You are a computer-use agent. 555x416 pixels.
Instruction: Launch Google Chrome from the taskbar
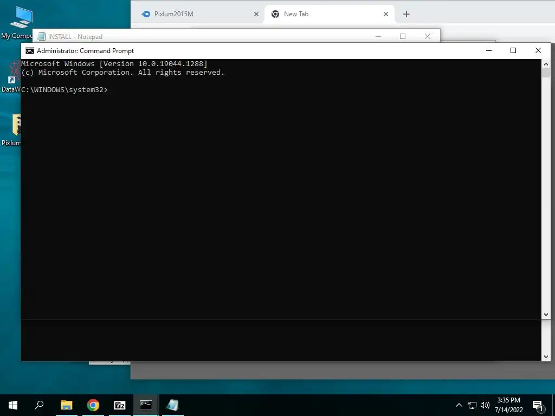coord(93,405)
